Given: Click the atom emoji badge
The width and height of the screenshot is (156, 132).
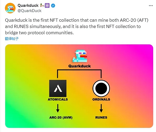Looking at the screenshot, I should pos(47,5).
